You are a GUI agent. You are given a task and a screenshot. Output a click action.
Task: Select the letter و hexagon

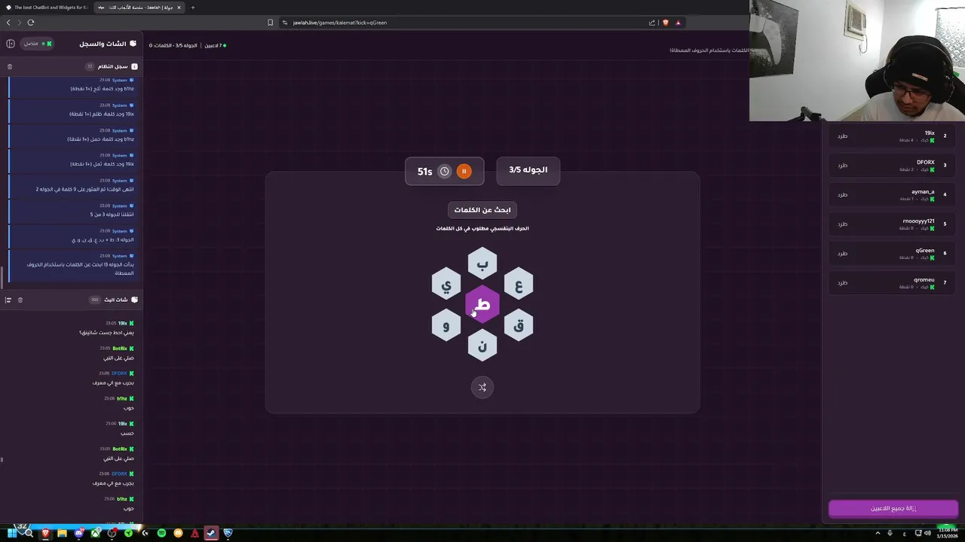tap(446, 325)
